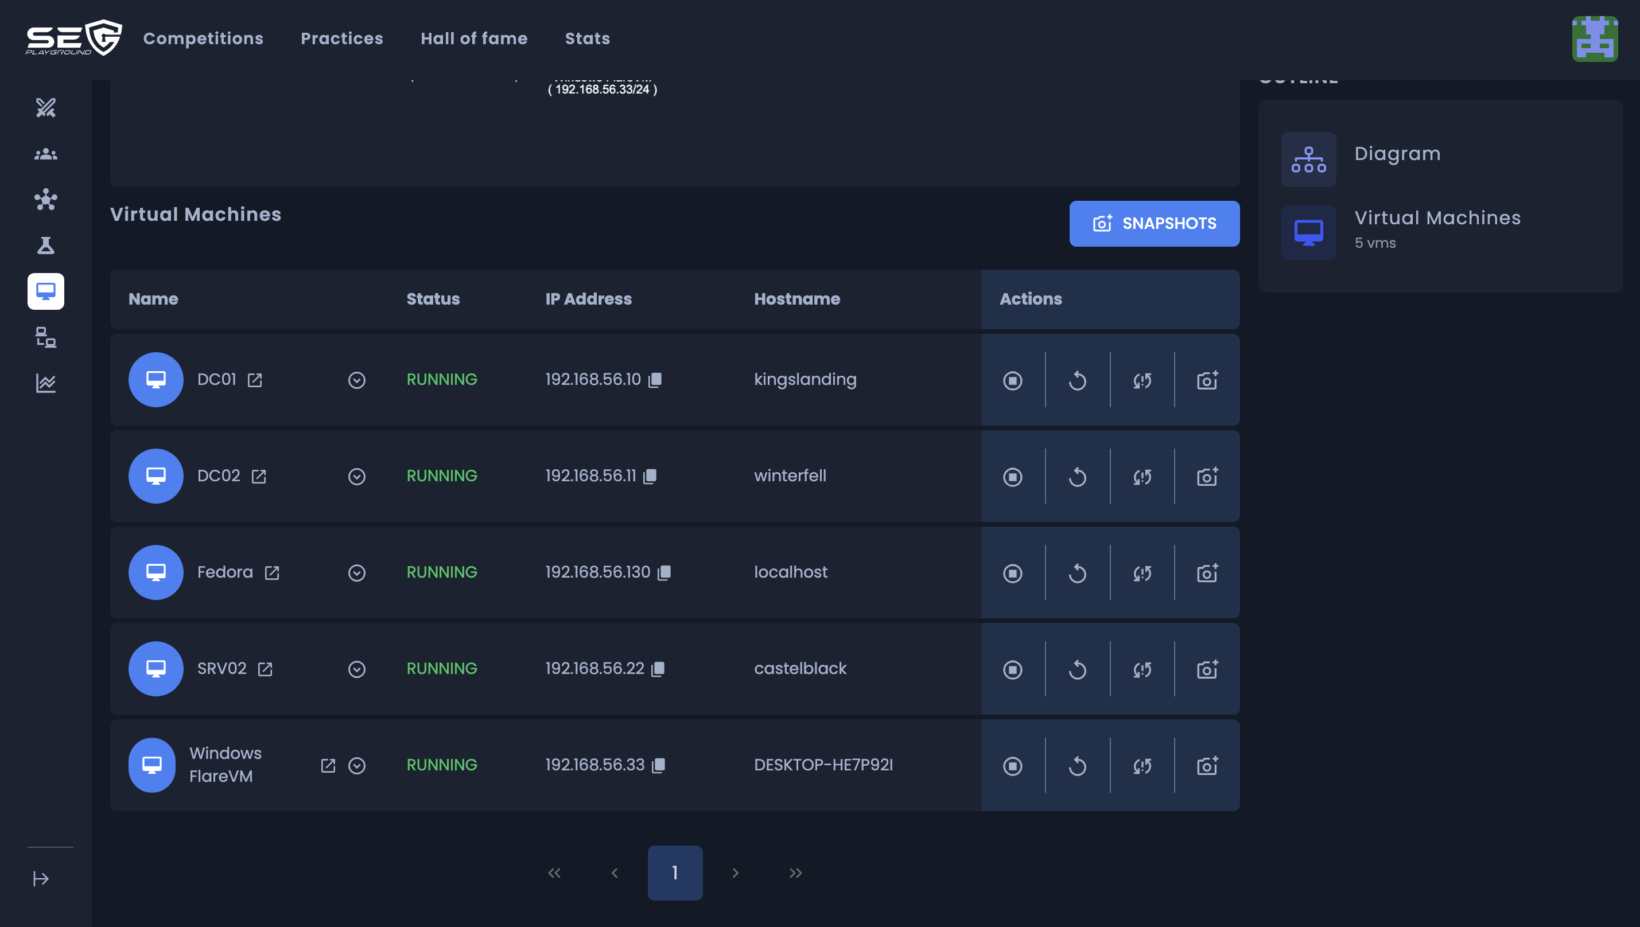Screen dimensions: 1640x927
Task: Restart the DC02 virtual machine
Action: [1077, 477]
